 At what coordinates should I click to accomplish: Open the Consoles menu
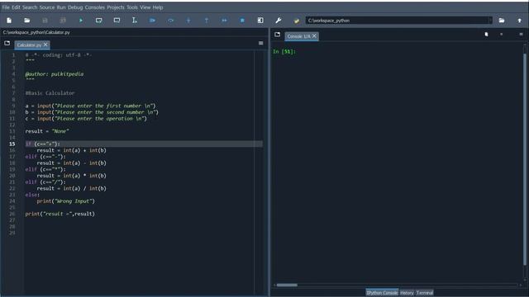point(95,7)
